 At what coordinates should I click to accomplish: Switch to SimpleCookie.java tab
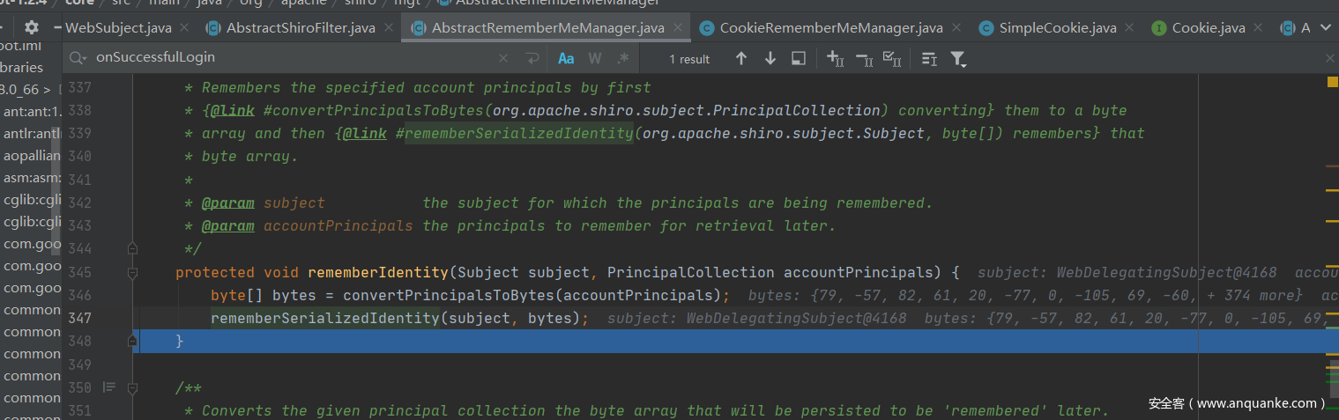[1049, 28]
